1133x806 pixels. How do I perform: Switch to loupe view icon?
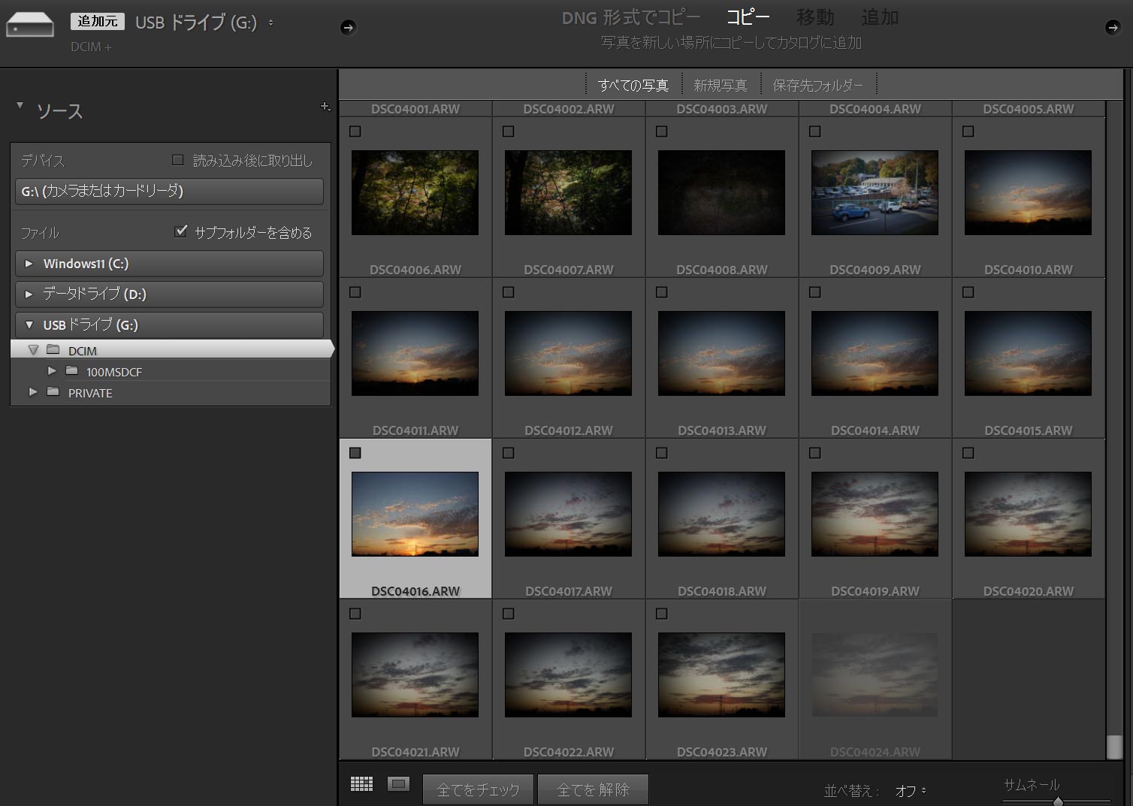[398, 784]
